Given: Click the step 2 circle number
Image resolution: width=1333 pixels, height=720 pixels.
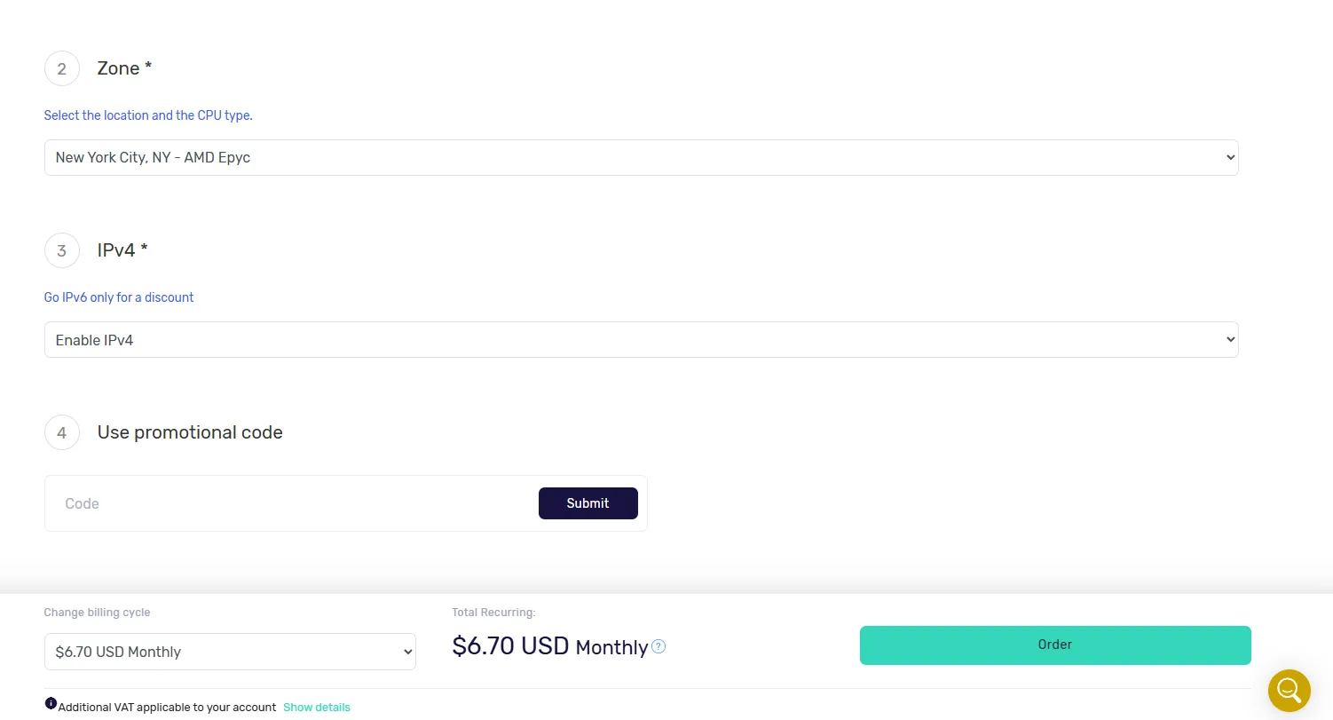Looking at the screenshot, I should click(62, 68).
